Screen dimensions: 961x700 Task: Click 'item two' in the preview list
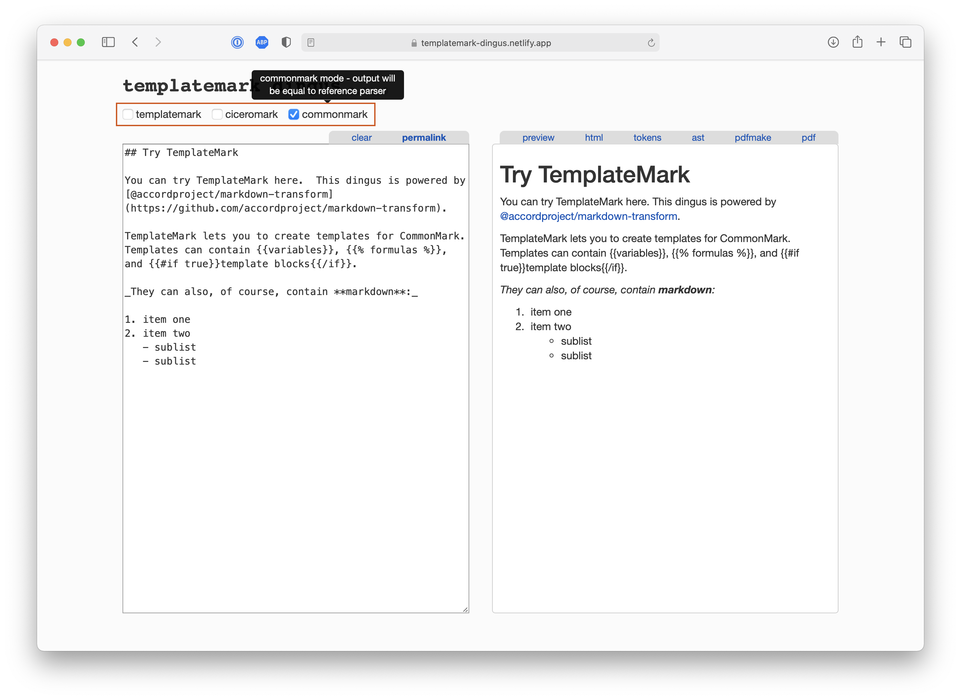(551, 327)
